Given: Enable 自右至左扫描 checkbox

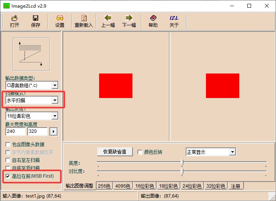Looking at the screenshot, I should 8,160.
